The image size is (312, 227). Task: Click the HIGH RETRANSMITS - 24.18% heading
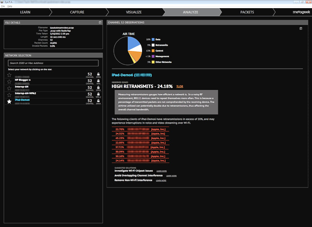(142, 86)
